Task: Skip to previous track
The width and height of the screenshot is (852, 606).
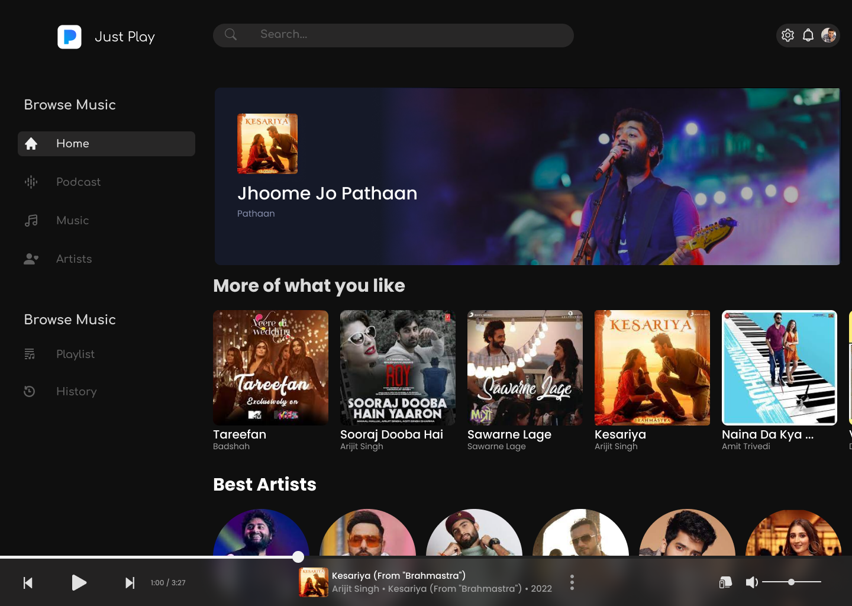Action: (x=28, y=583)
